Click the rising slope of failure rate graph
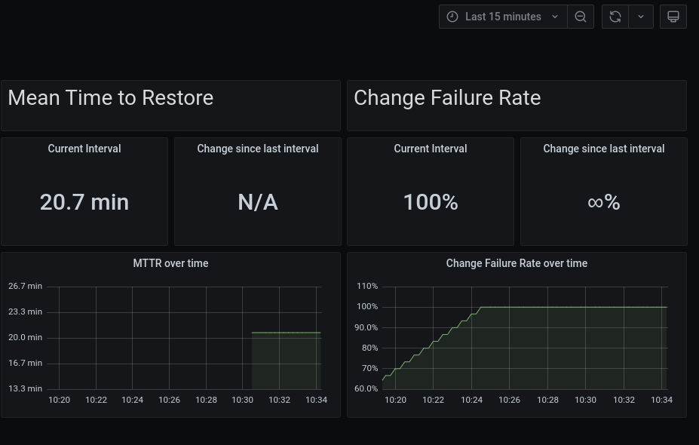Image resolution: width=699 pixels, height=445 pixels. click(x=431, y=343)
